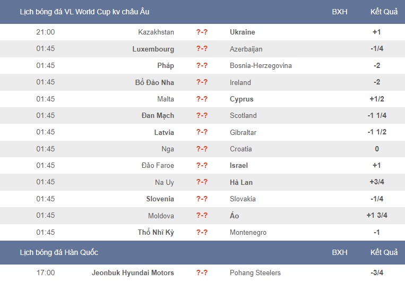Viewport: 405px width, 281px height.
Task: Open BXH link in Hàn Quốc header
Action: tap(339, 252)
